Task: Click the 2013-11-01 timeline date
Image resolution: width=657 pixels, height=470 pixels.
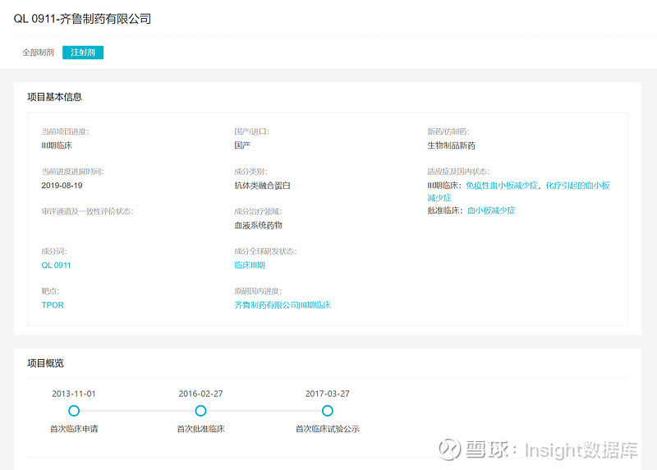Action: [x=74, y=394]
